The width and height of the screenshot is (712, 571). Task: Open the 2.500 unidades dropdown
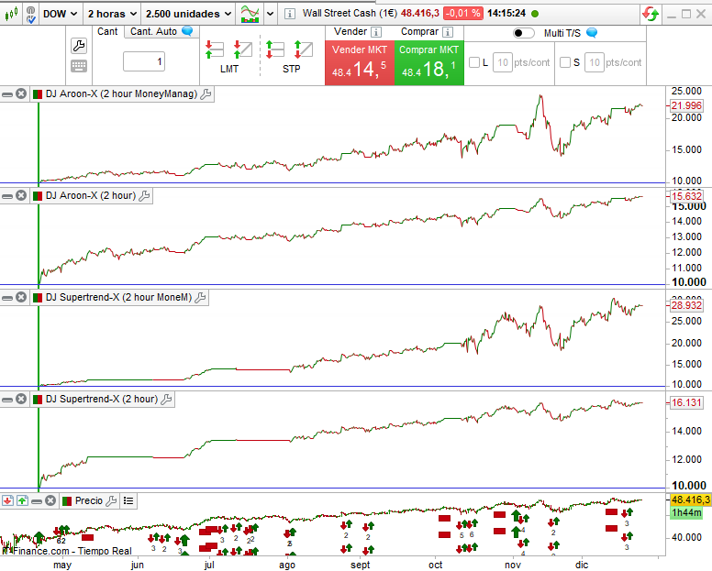point(187,14)
